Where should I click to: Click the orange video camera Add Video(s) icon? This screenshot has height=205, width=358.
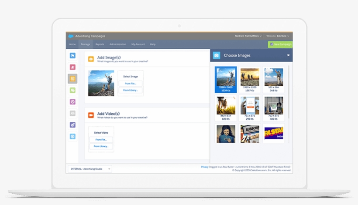pos(91,115)
